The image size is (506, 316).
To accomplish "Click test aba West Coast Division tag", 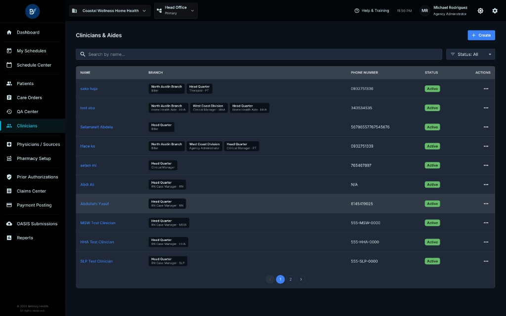I will pyautogui.click(x=209, y=108).
